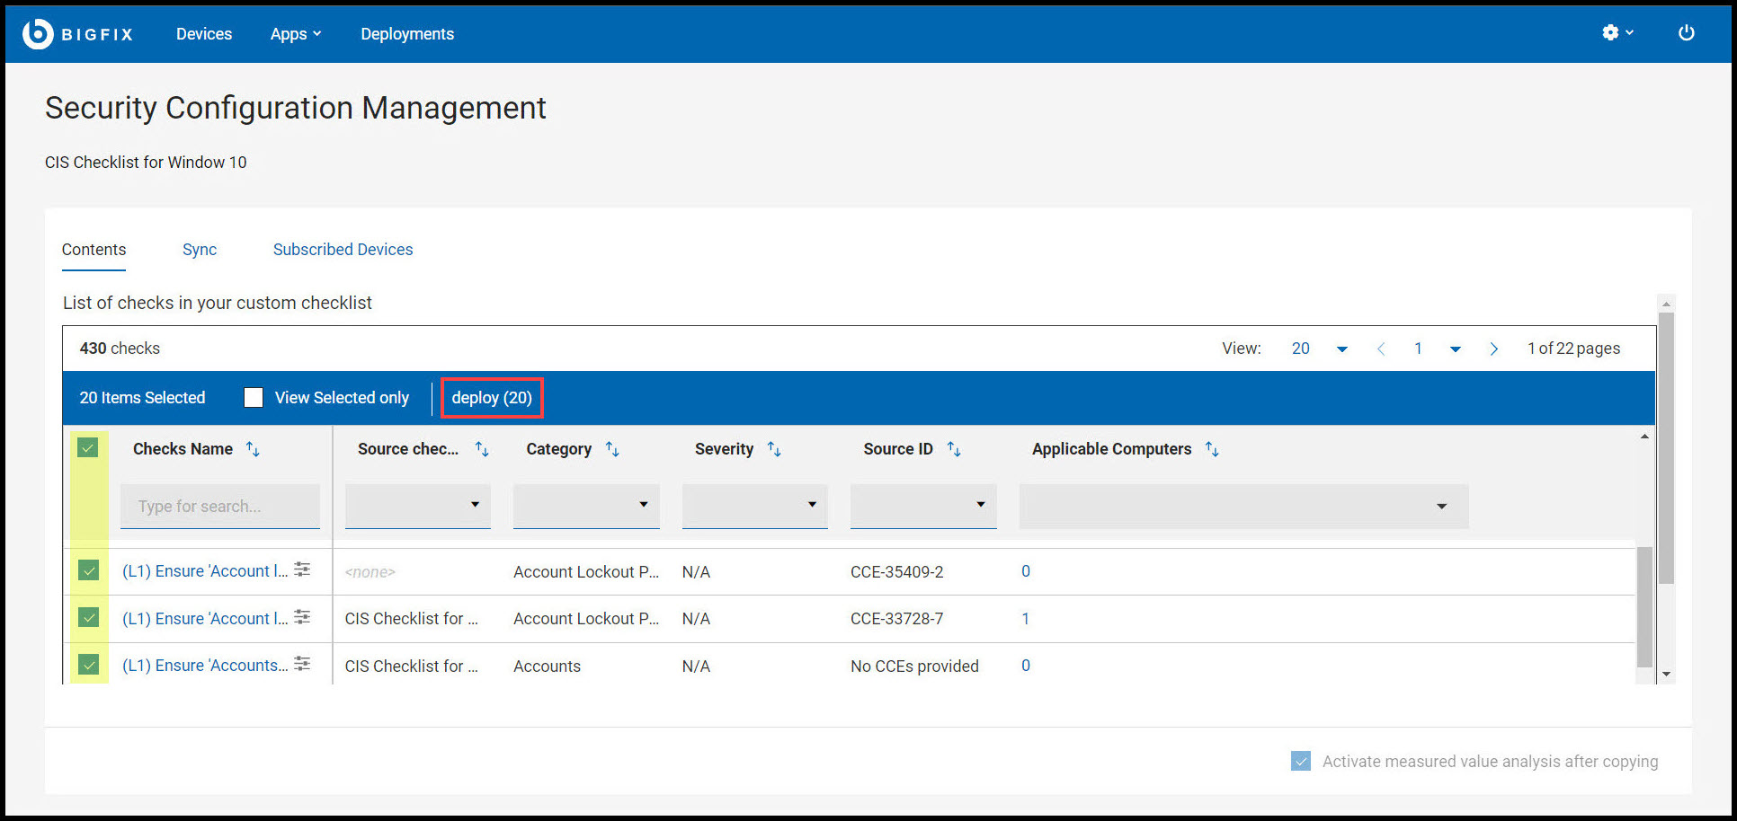
Task: Open the Severity filter dropdown
Action: pos(755,506)
